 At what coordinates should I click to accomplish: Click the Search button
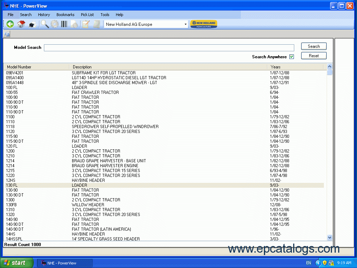(x=314, y=46)
